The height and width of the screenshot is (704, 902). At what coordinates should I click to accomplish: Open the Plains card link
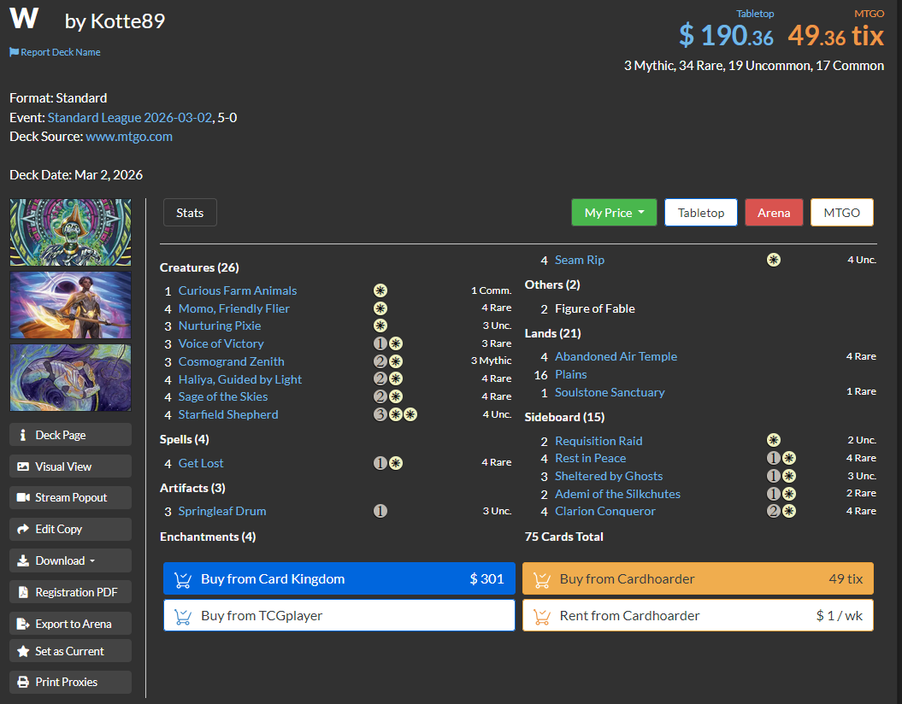[570, 375]
